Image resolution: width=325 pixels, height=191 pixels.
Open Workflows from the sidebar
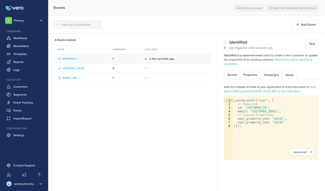point(20,38)
